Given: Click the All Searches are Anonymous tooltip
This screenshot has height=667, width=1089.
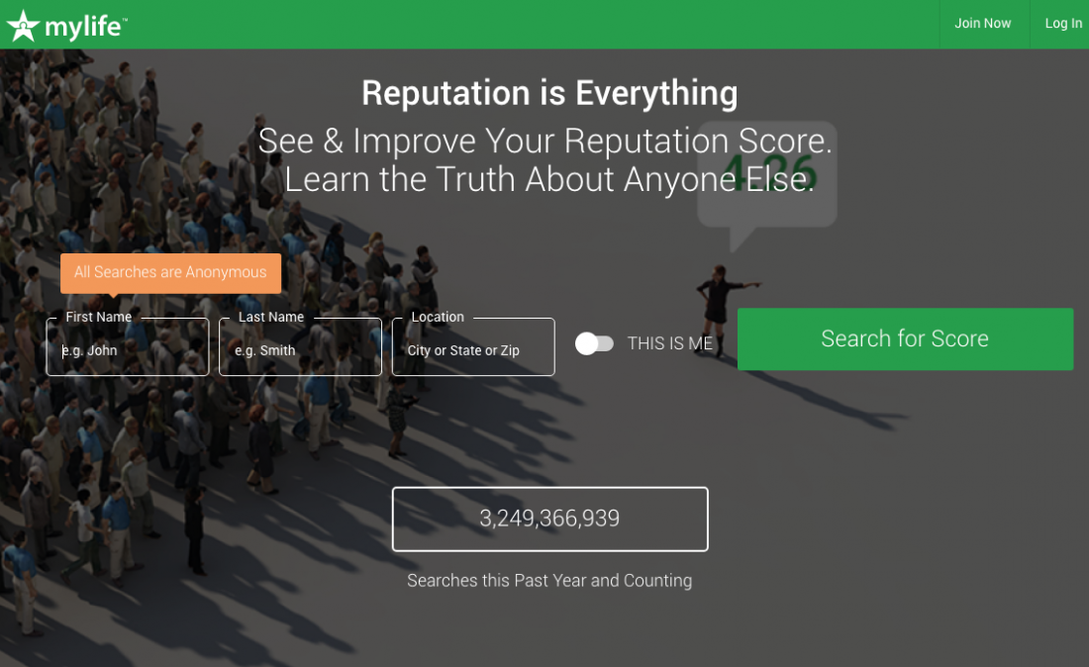Looking at the screenshot, I should [x=171, y=273].
